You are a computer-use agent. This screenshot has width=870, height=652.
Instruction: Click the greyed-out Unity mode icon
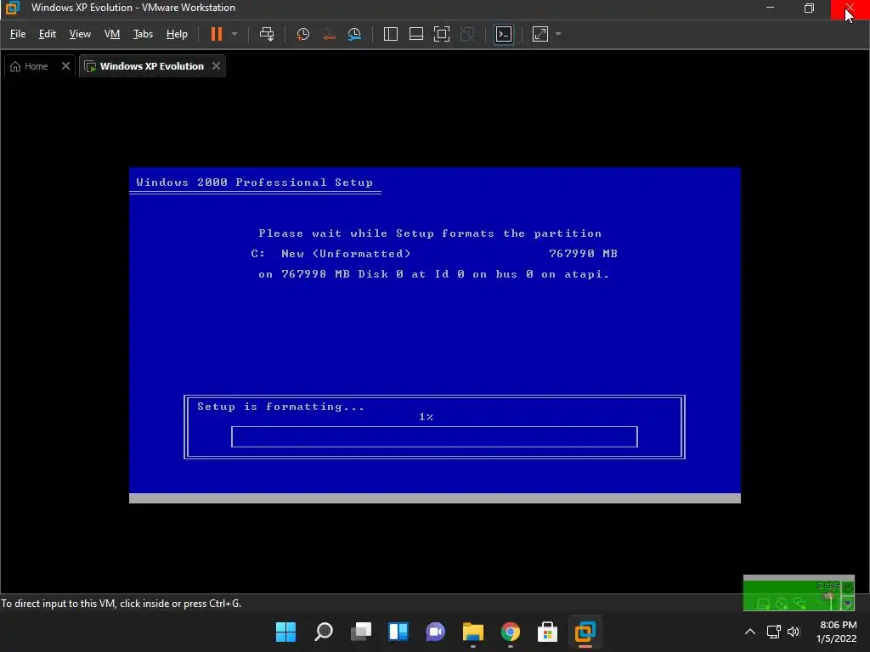(x=468, y=34)
